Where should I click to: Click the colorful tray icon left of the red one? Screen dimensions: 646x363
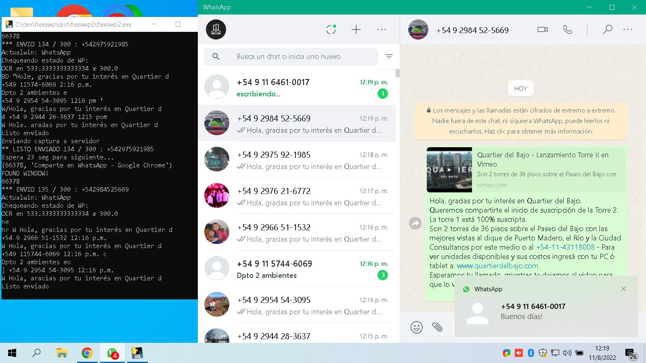coord(506,353)
